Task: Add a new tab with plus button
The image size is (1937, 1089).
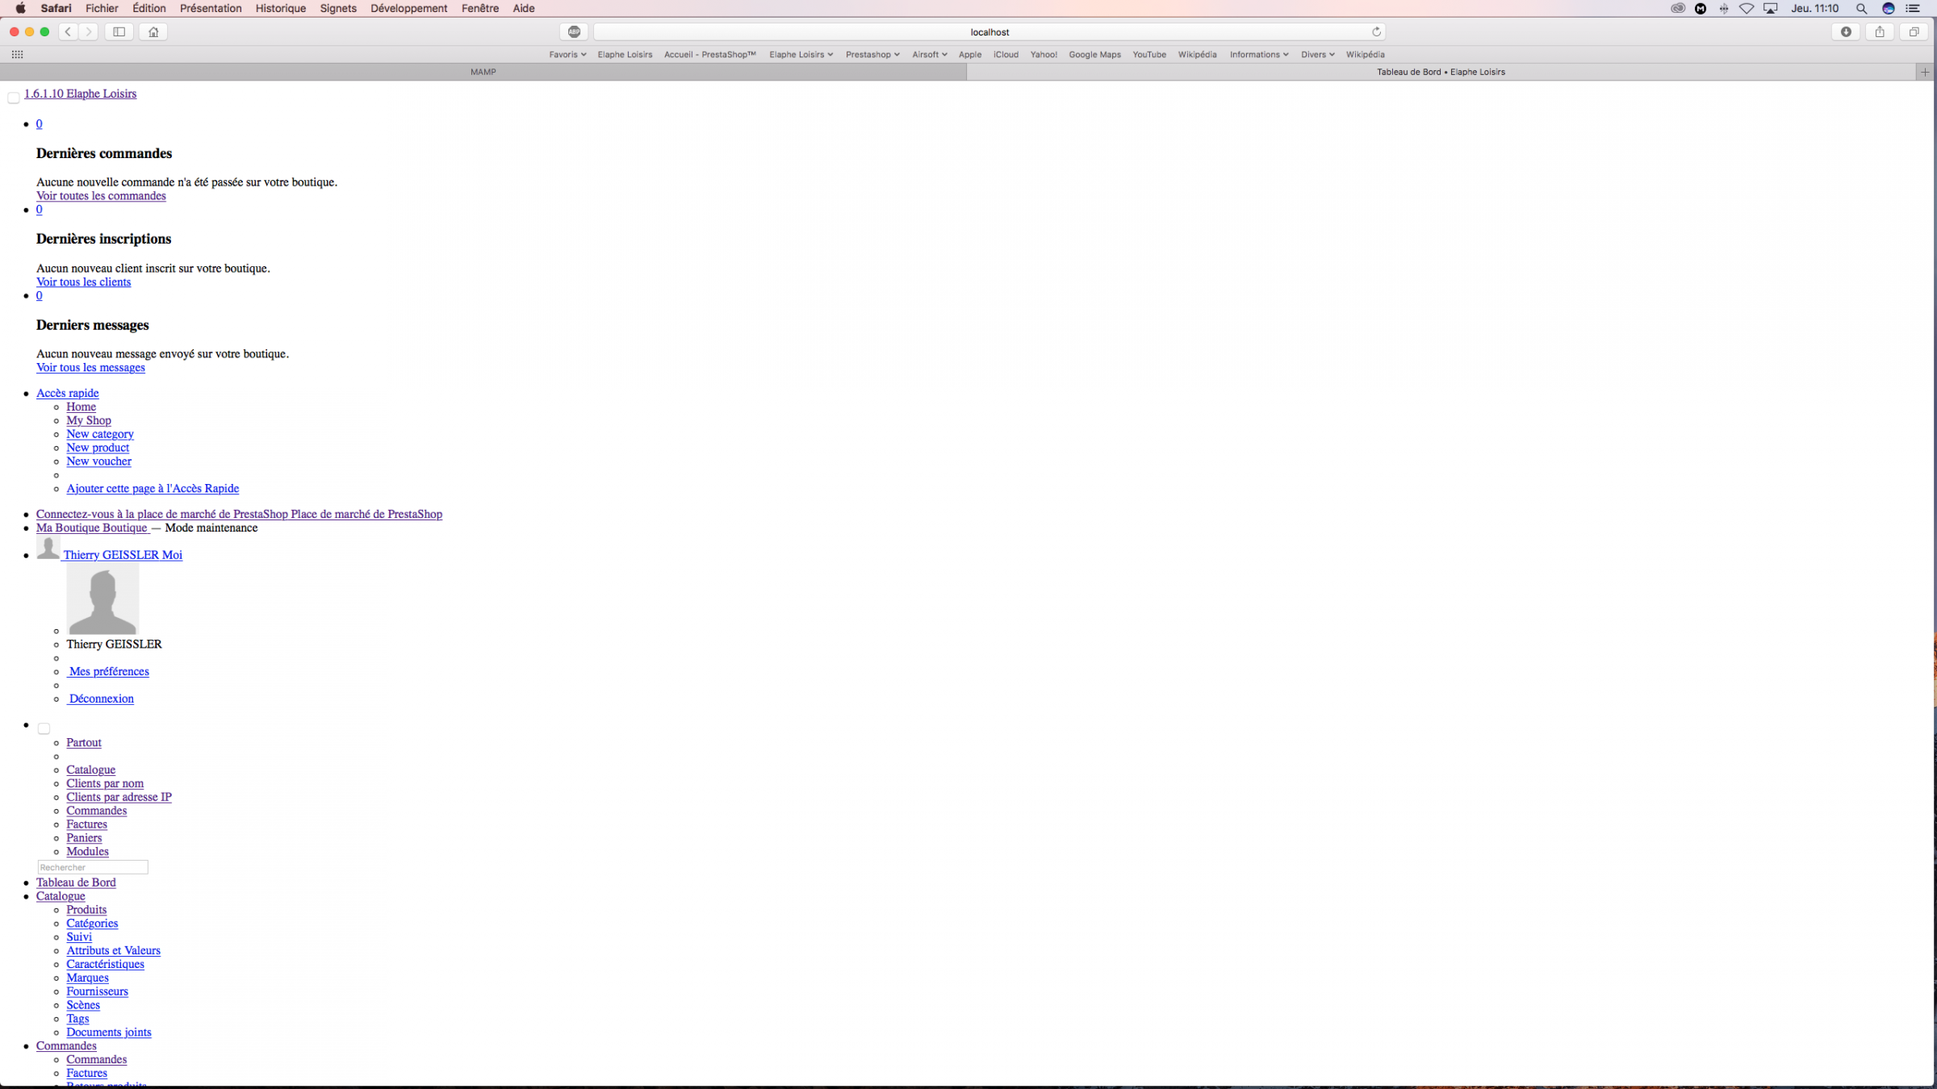Action: click(x=1925, y=72)
